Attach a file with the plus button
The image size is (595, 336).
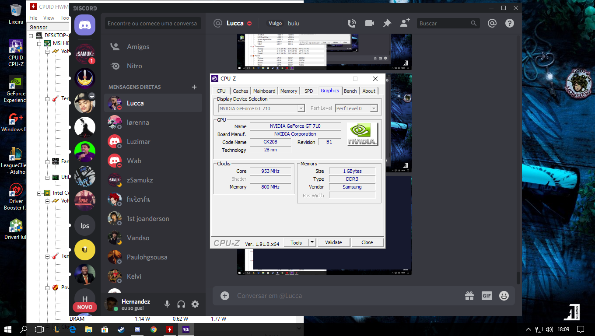pos(225,296)
